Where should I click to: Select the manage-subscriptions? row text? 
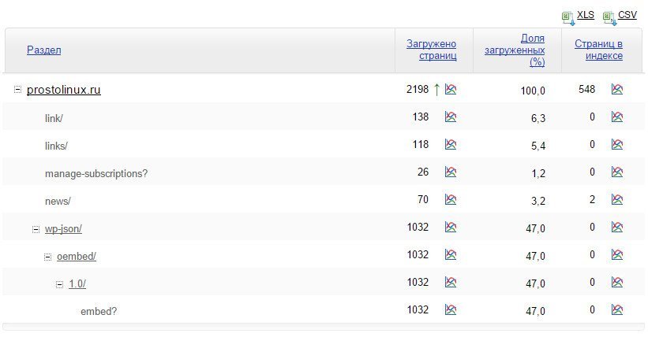pos(96,174)
